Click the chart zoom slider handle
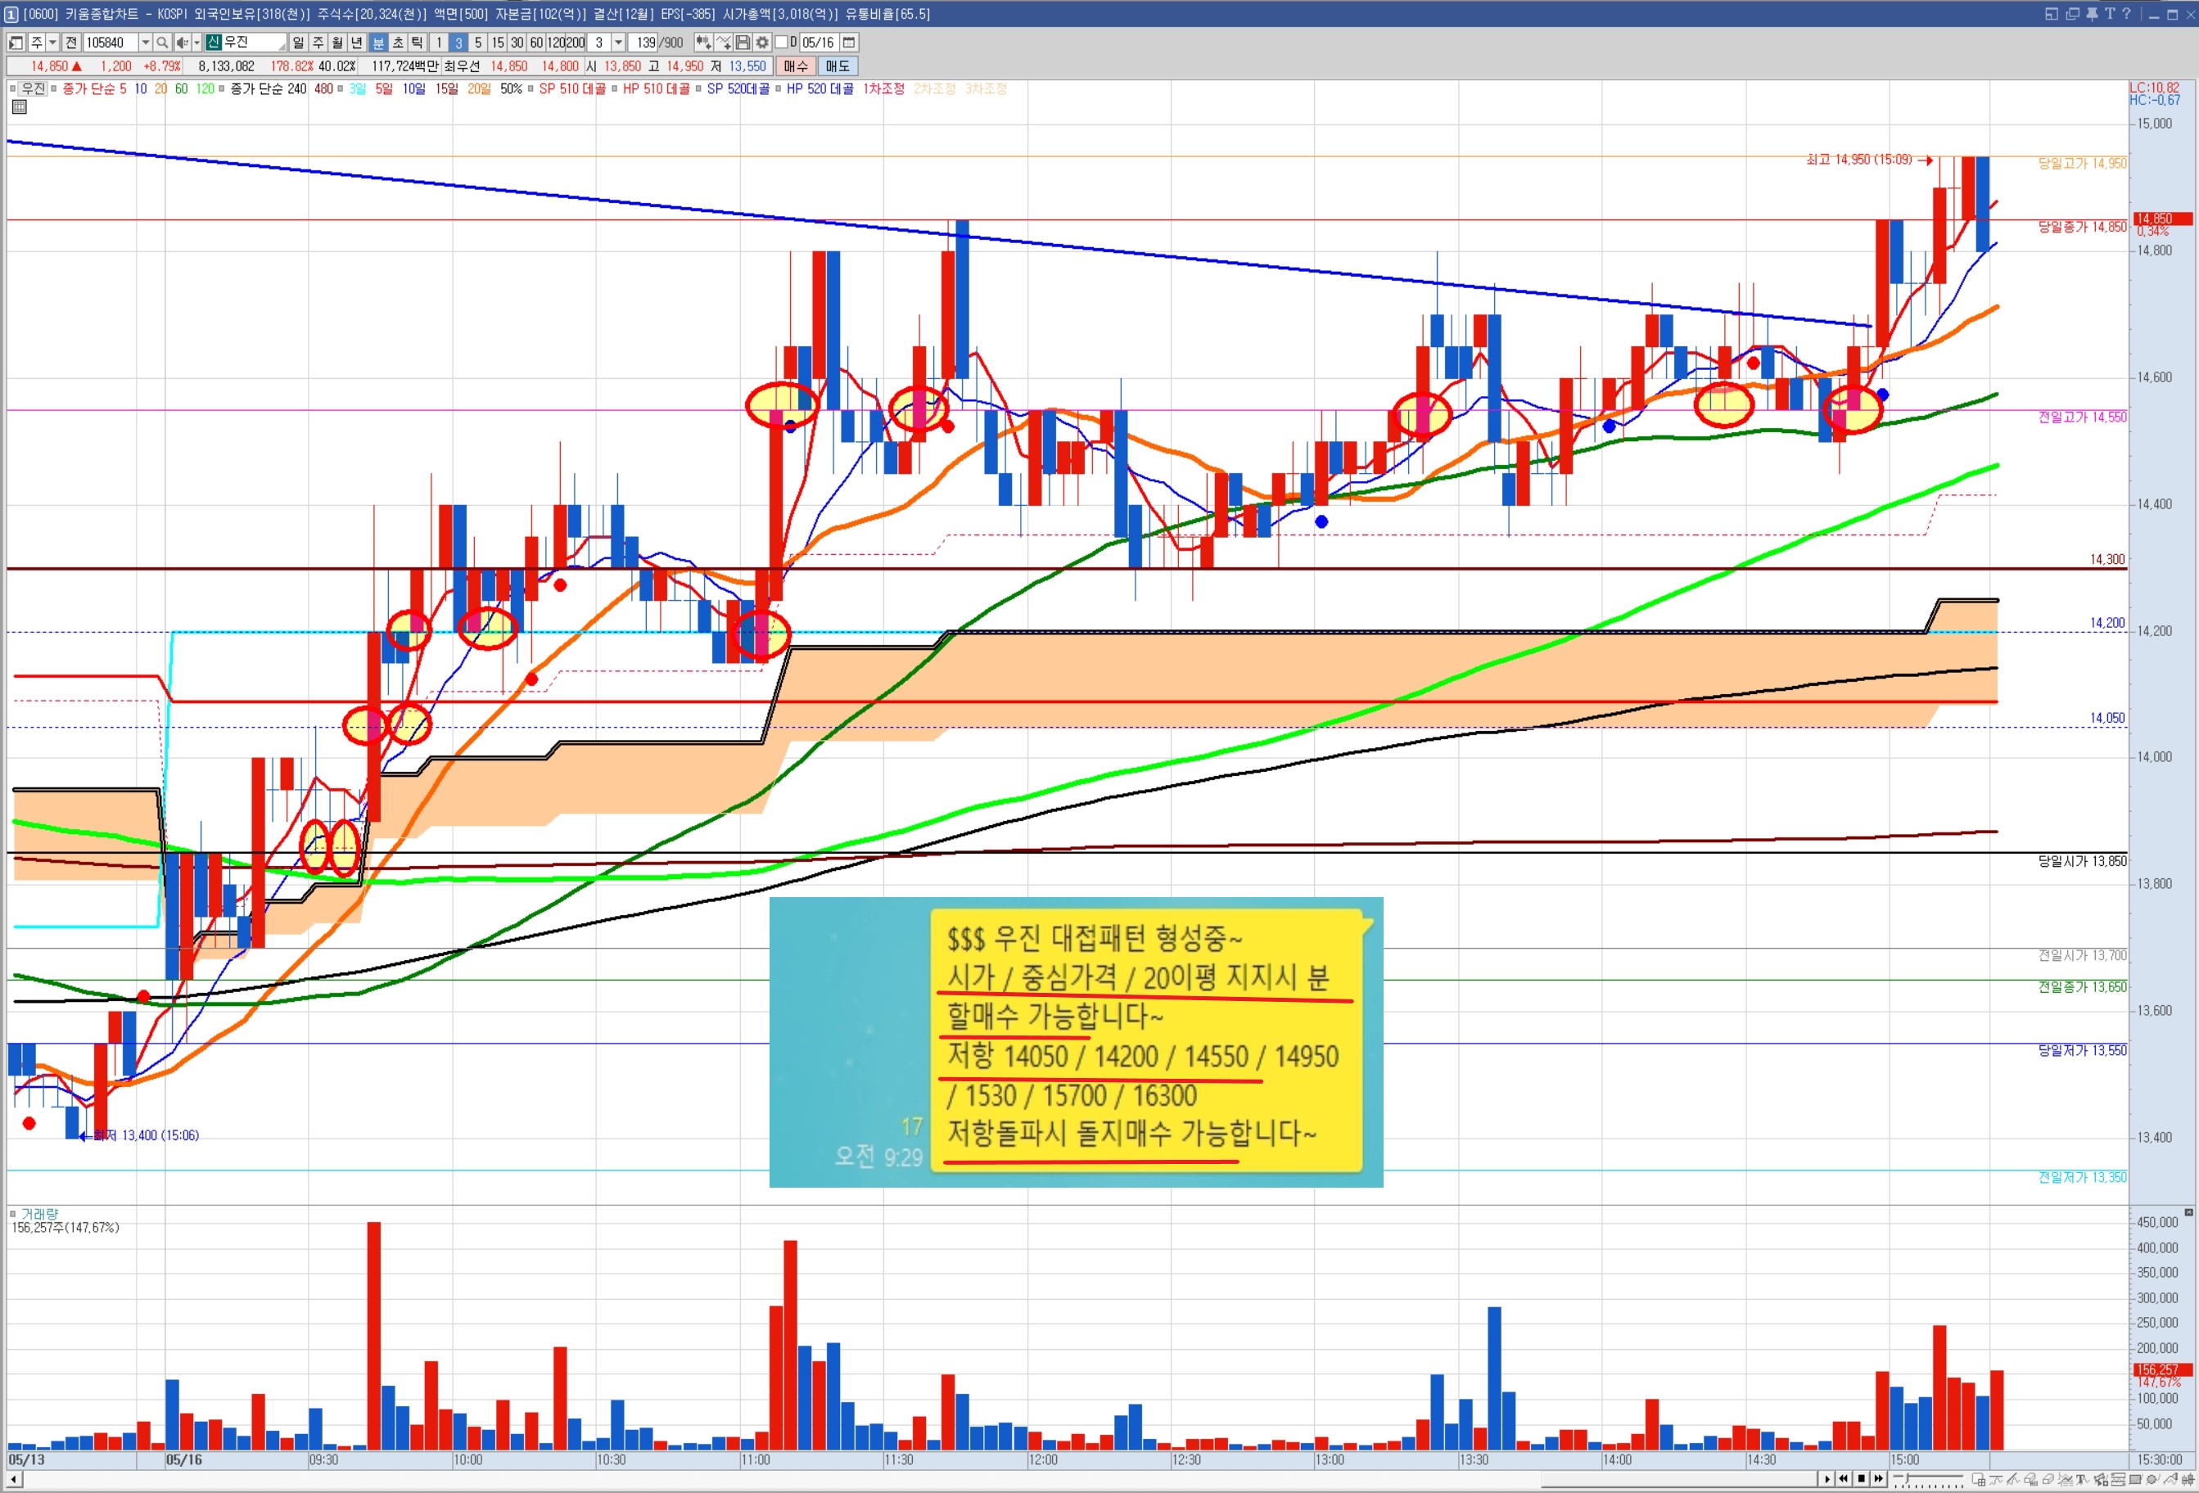2199x1493 pixels. click(x=1907, y=1478)
